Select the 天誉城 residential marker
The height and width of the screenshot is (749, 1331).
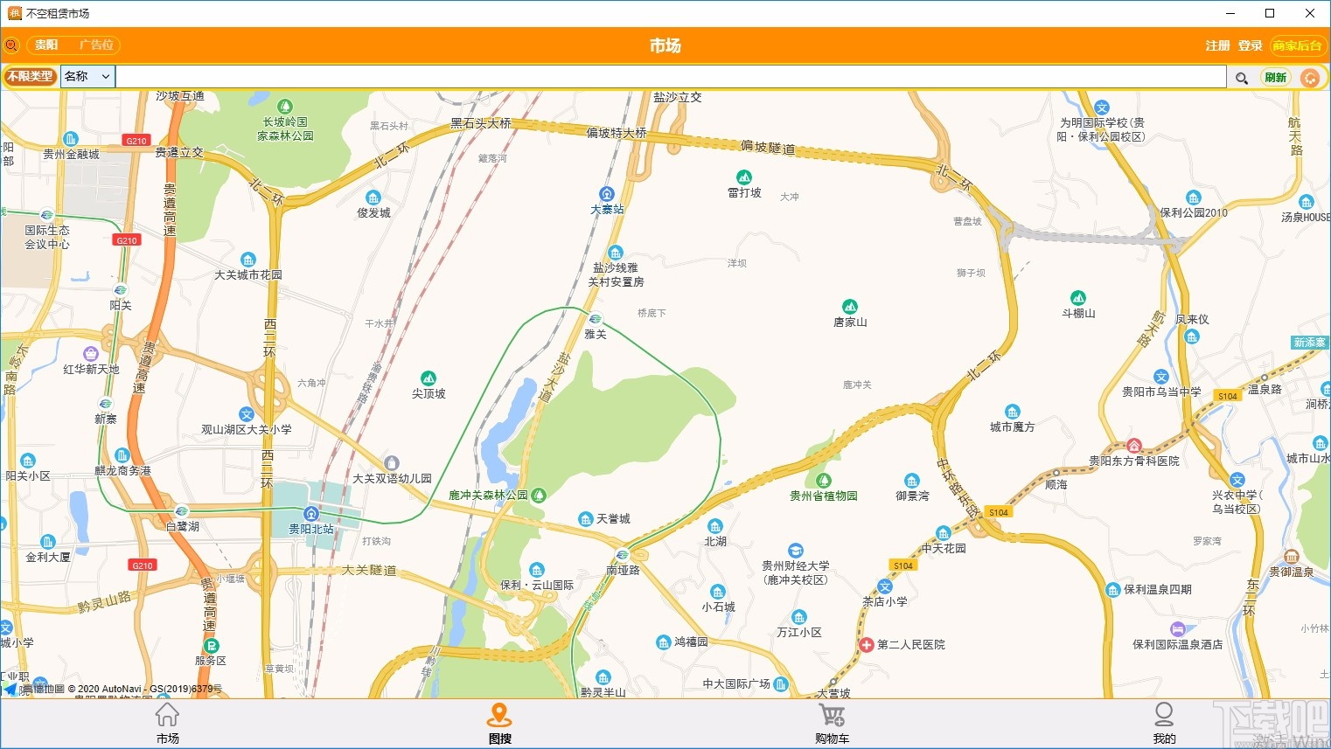tap(586, 519)
